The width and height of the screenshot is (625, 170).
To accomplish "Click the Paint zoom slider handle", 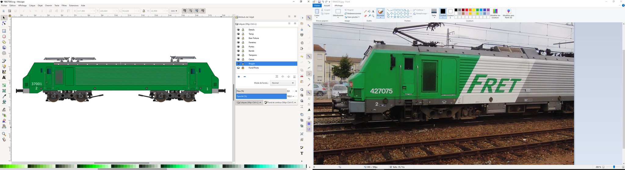I will 614,167.
